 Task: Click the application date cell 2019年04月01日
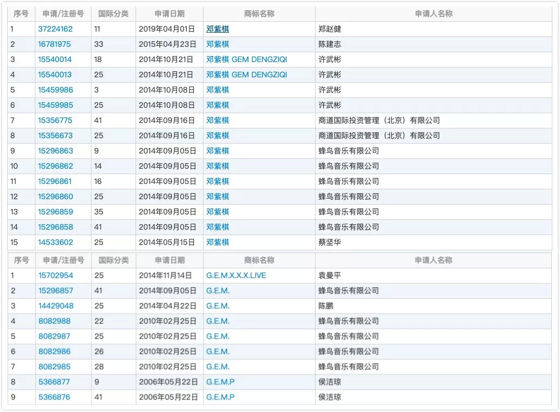pos(169,29)
